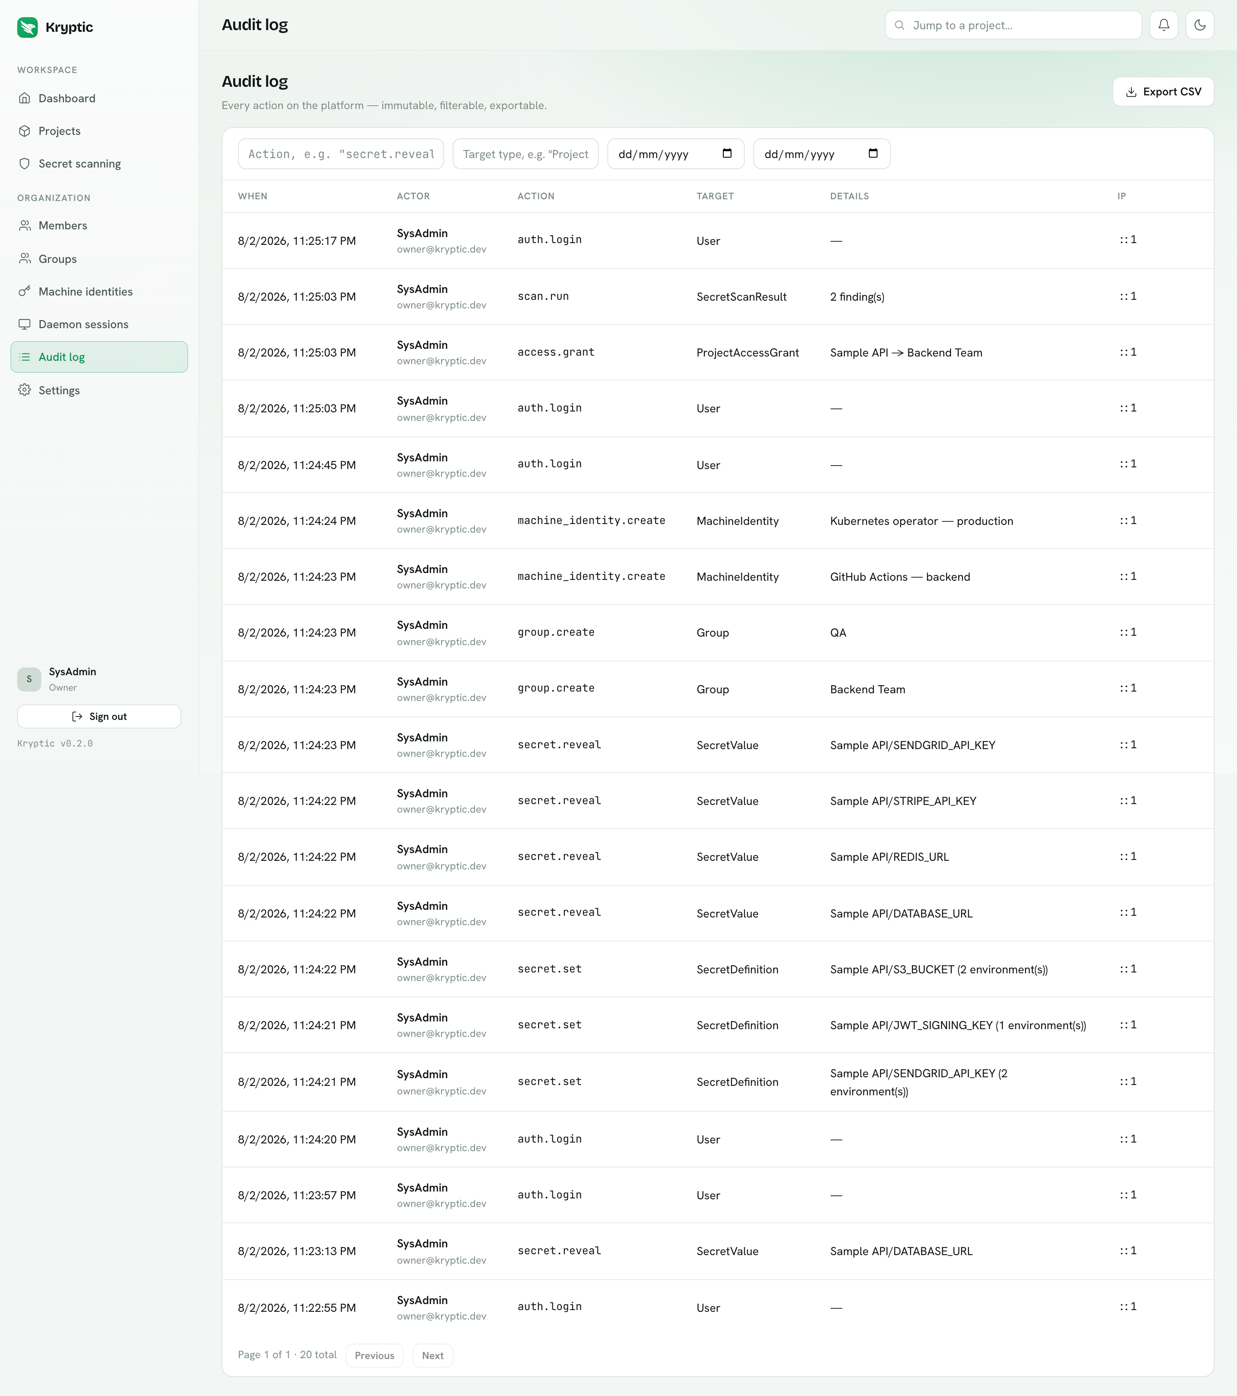This screenshot has height=1396, width=1237.
Task: Click the Daemon sessions monitor icon
Action: pos(24,324)
